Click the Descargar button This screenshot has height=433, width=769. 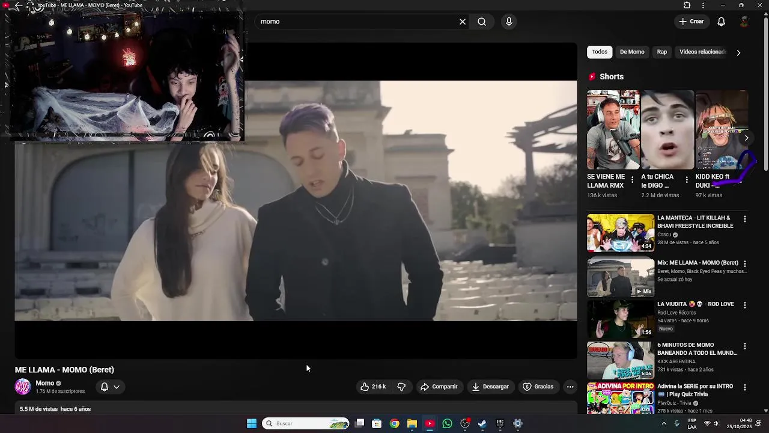[490, 387]
